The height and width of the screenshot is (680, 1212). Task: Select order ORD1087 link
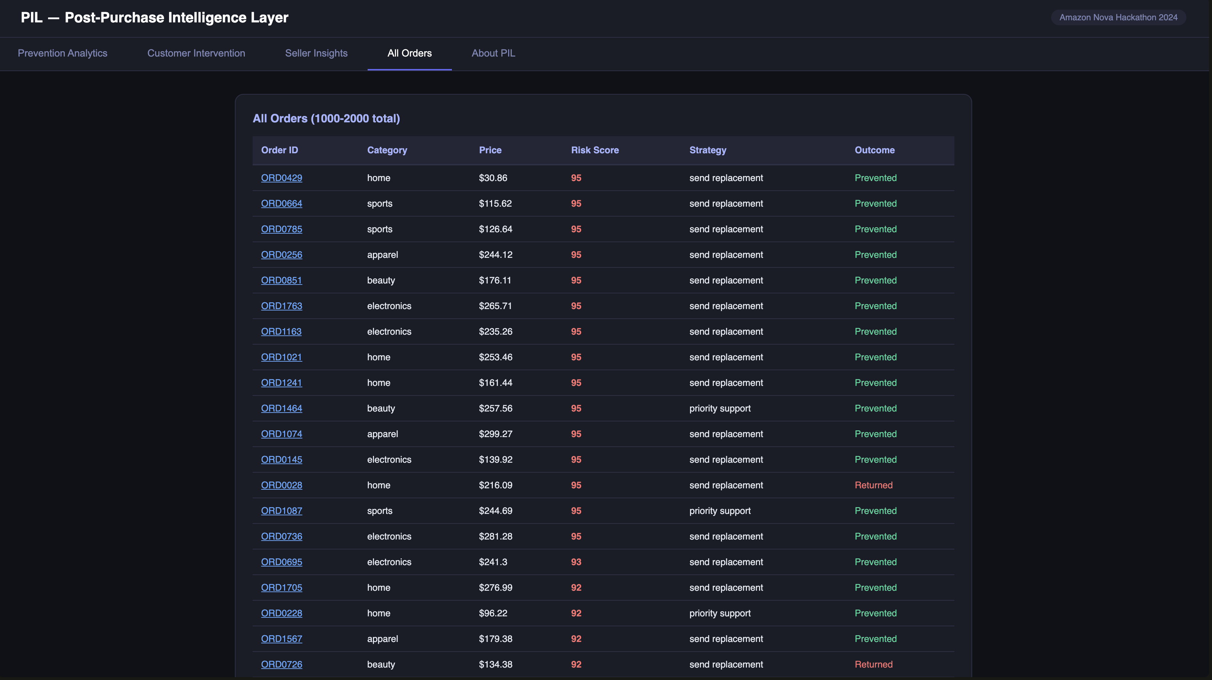pyautogui.click(x=281, y=511)
